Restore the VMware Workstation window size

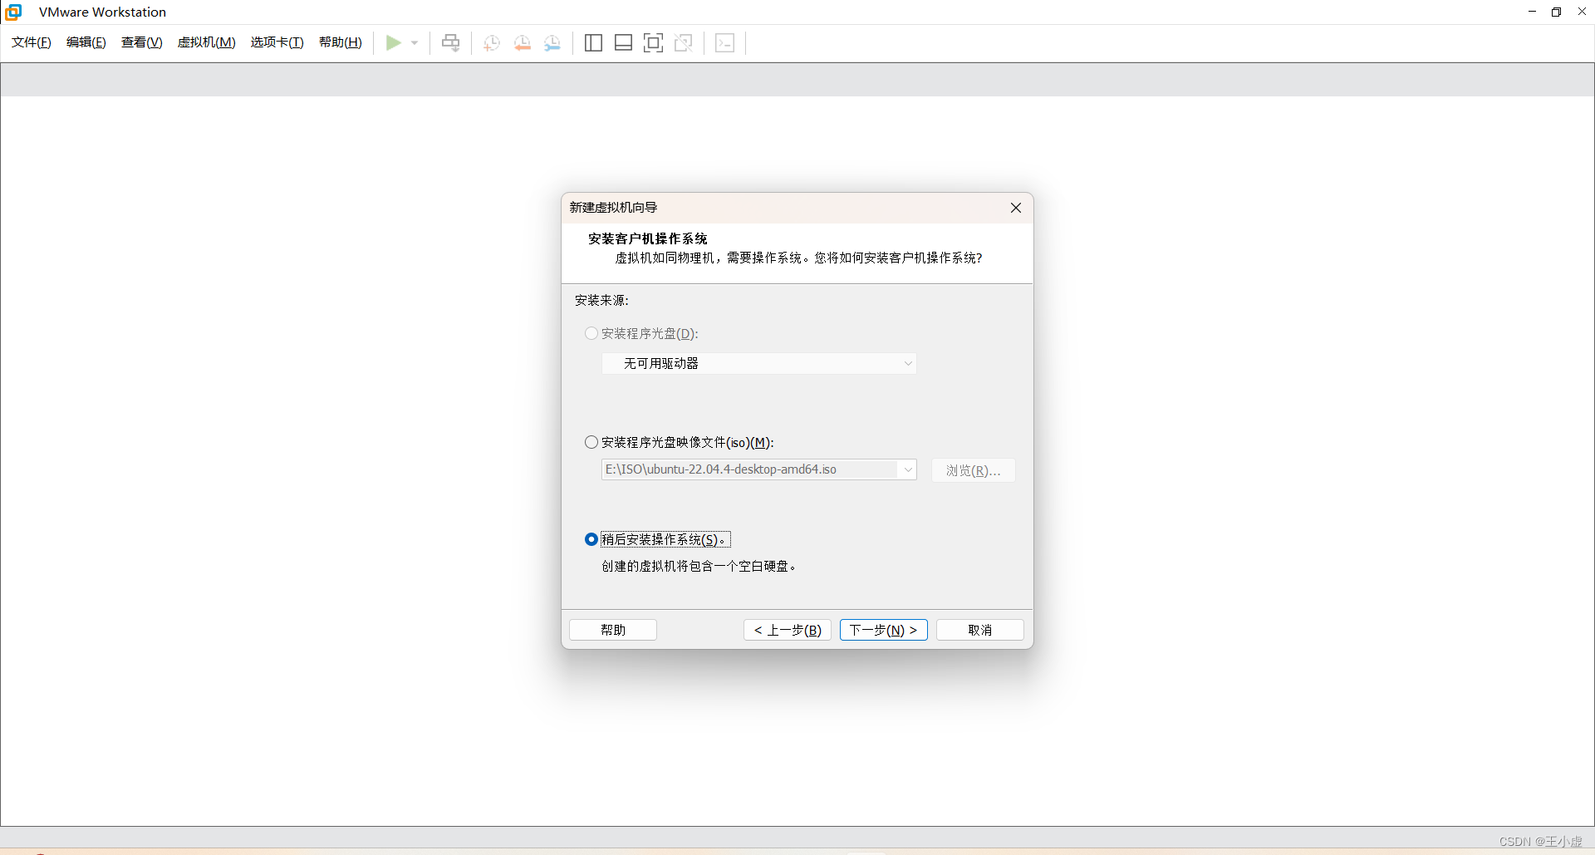click(x=1557, y=12)
